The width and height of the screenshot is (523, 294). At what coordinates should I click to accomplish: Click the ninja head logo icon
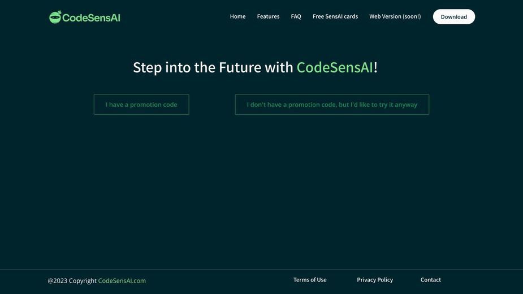pos(55,17)
